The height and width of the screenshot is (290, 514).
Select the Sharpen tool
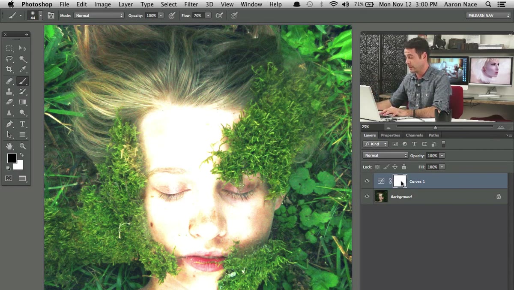click(x=9, y=113)
